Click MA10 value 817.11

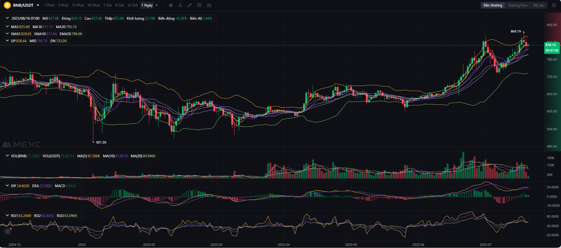click(48, 27)
